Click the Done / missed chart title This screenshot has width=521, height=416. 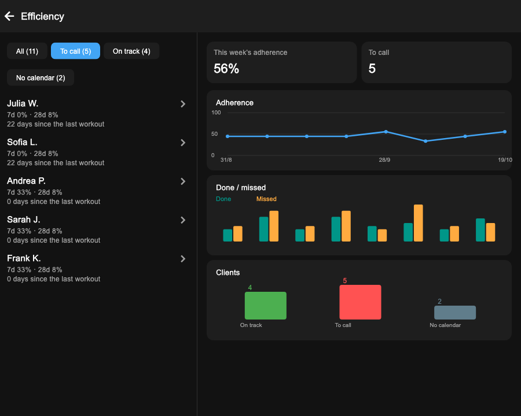pos(241,188)
